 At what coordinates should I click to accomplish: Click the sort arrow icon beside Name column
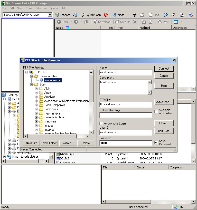(68, 27)
